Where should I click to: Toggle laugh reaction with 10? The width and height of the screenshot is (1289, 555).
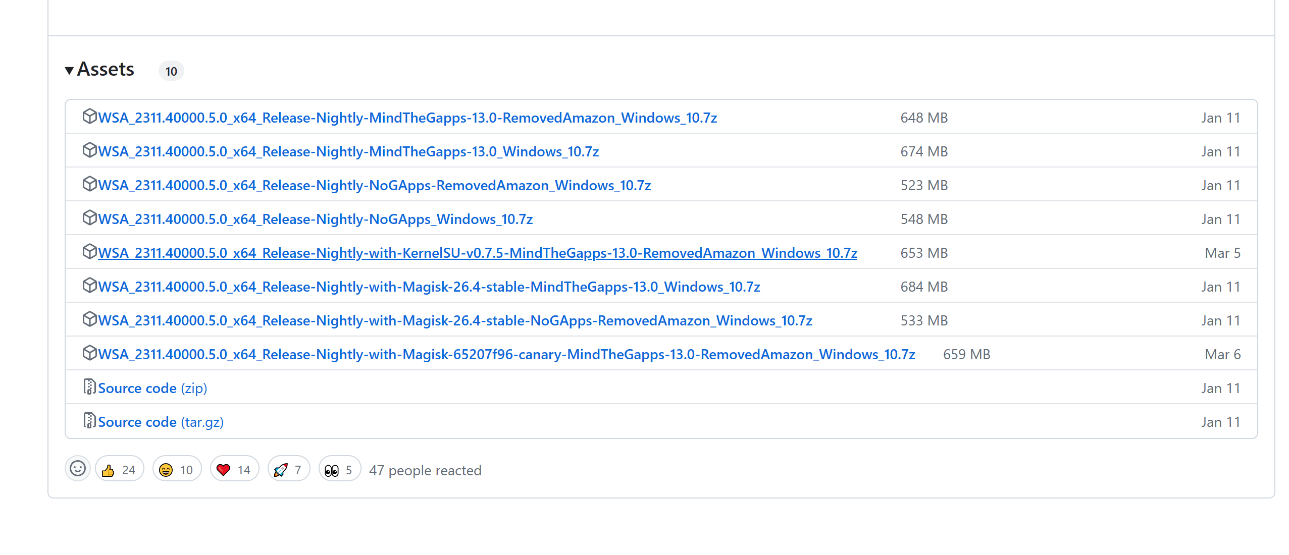(177, 470)
